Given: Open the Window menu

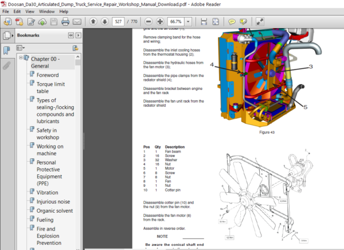Looking at the screenshot, I should click(x=47, y=11).
